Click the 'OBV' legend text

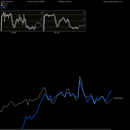click(4, 8)
